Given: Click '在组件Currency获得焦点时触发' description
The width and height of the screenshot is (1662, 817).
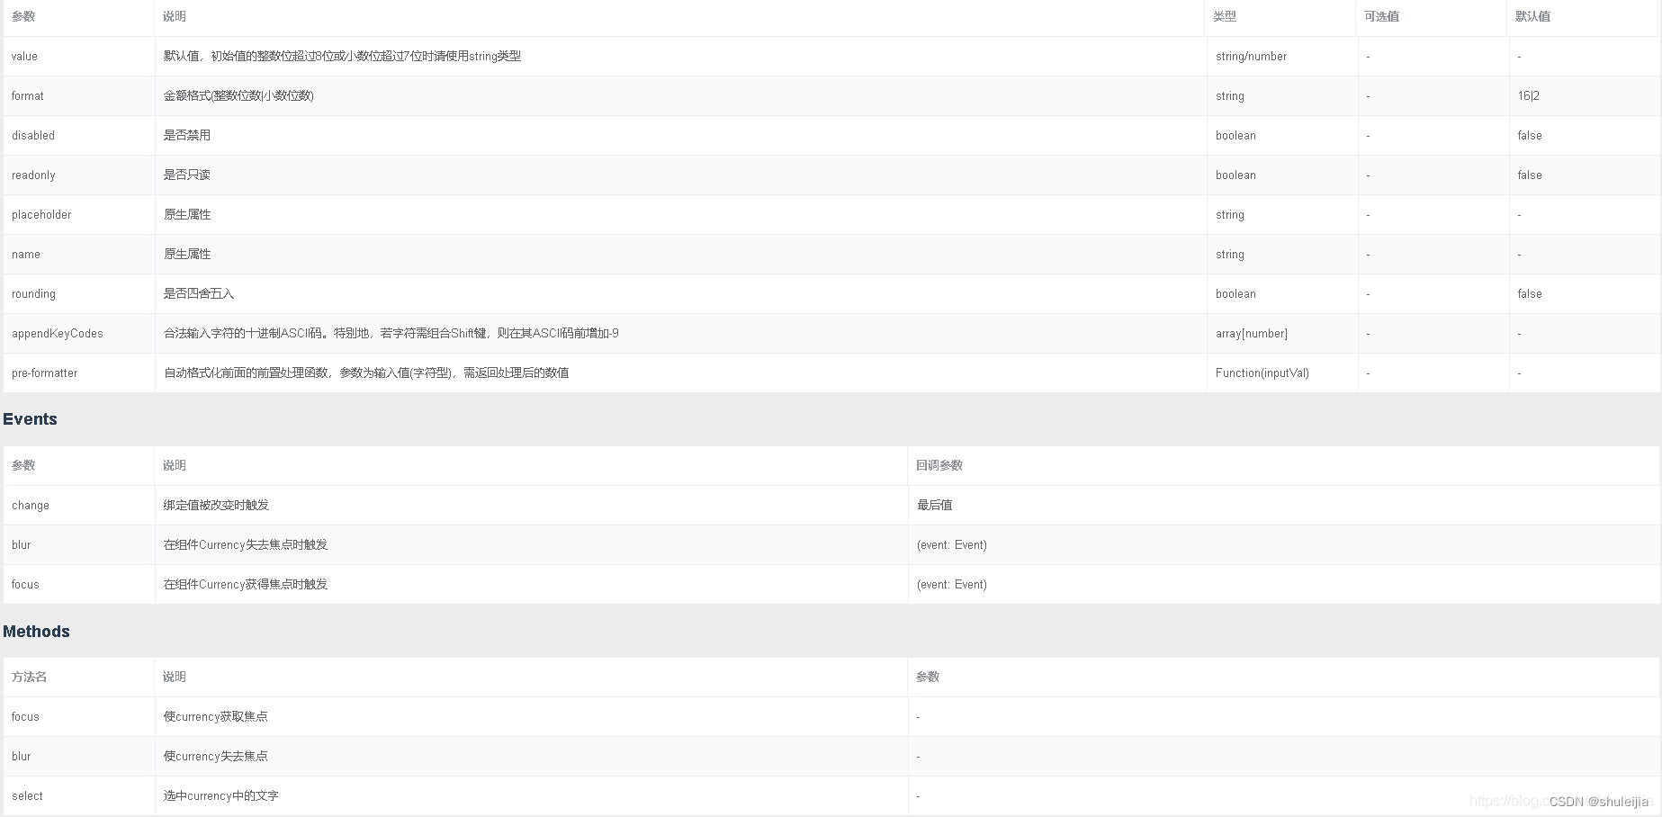Looking at the screenshot, I should tap(246, 584).
